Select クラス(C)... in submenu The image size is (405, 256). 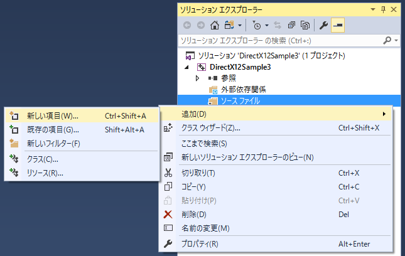pyautogui.click(x=82, y=159)
